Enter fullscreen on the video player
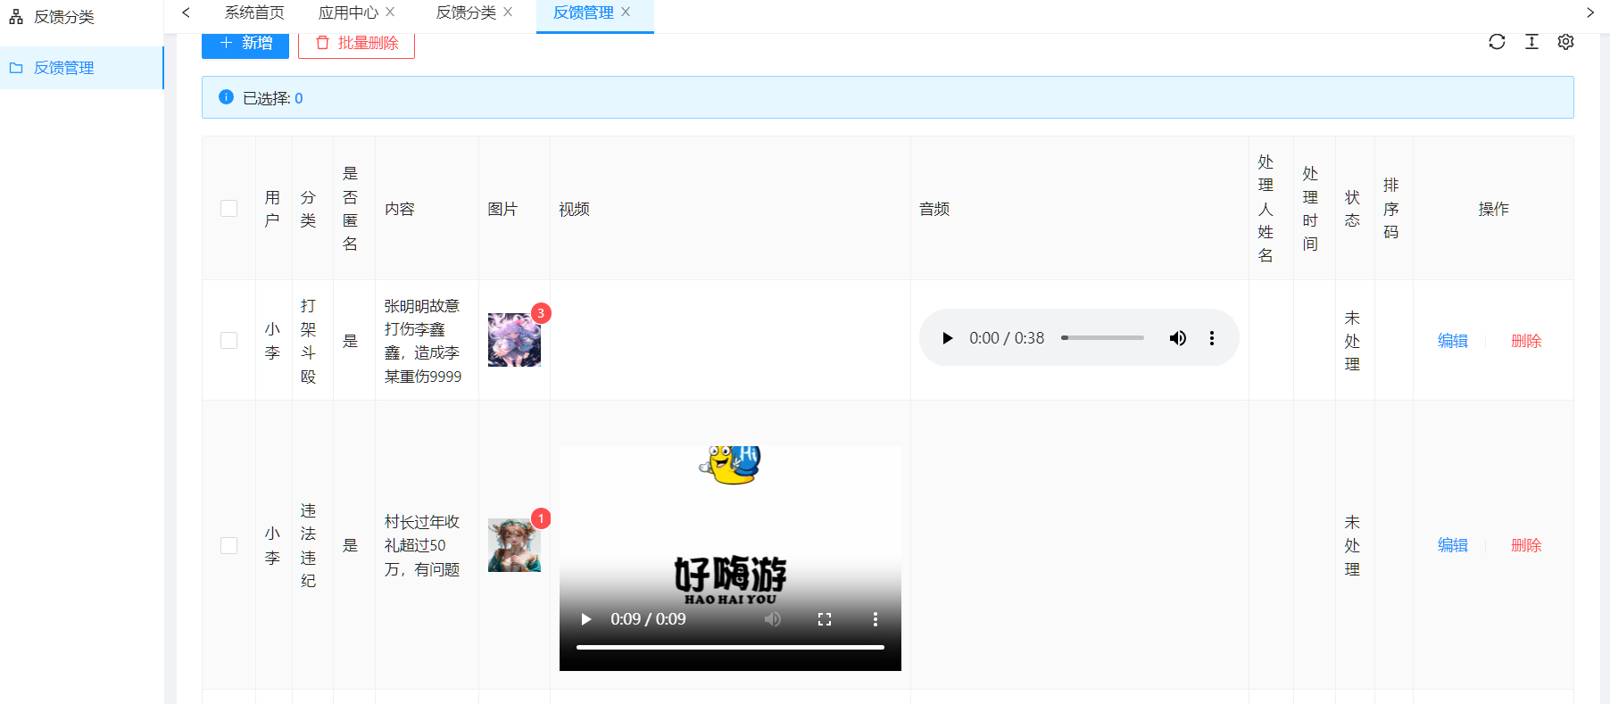 pyautogui.click(x=825, y=619)
